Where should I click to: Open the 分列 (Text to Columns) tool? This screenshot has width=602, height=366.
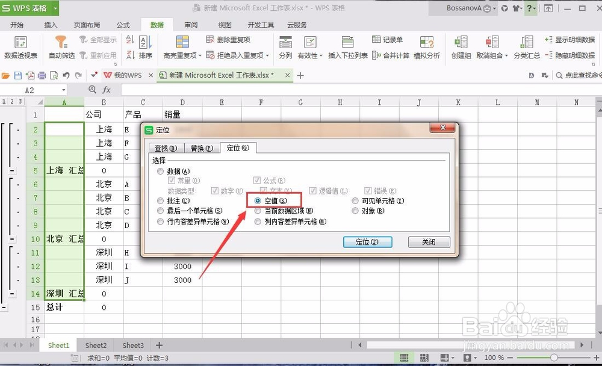click(285, 48)
